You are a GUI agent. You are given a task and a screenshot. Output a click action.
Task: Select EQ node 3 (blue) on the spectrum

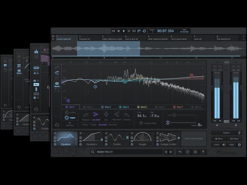[x=95, y=87]
